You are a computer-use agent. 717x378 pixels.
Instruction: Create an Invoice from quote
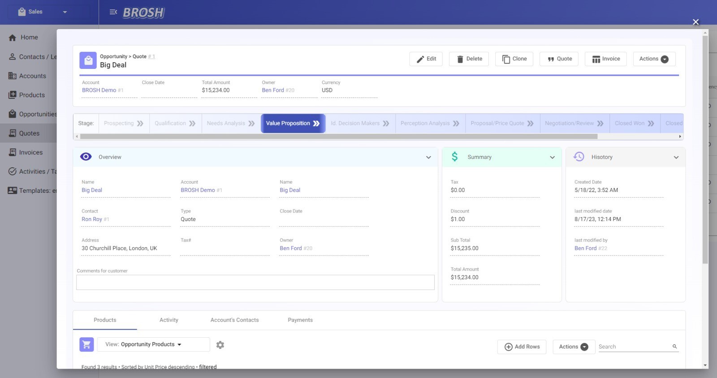[605, 59]
